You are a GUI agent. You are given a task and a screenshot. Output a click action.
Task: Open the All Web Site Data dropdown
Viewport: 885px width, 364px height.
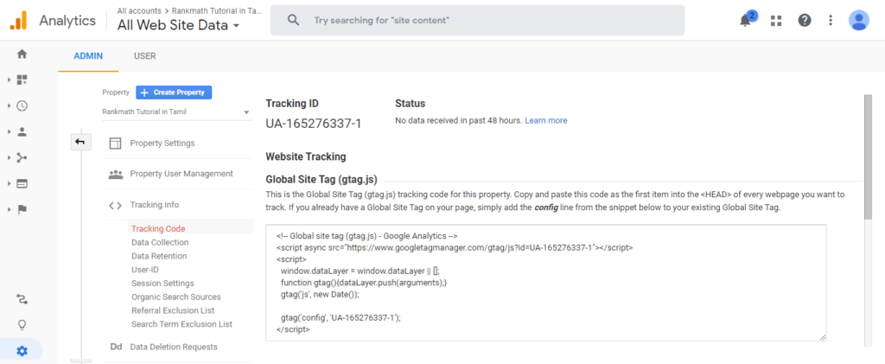[x=178, y=25]
